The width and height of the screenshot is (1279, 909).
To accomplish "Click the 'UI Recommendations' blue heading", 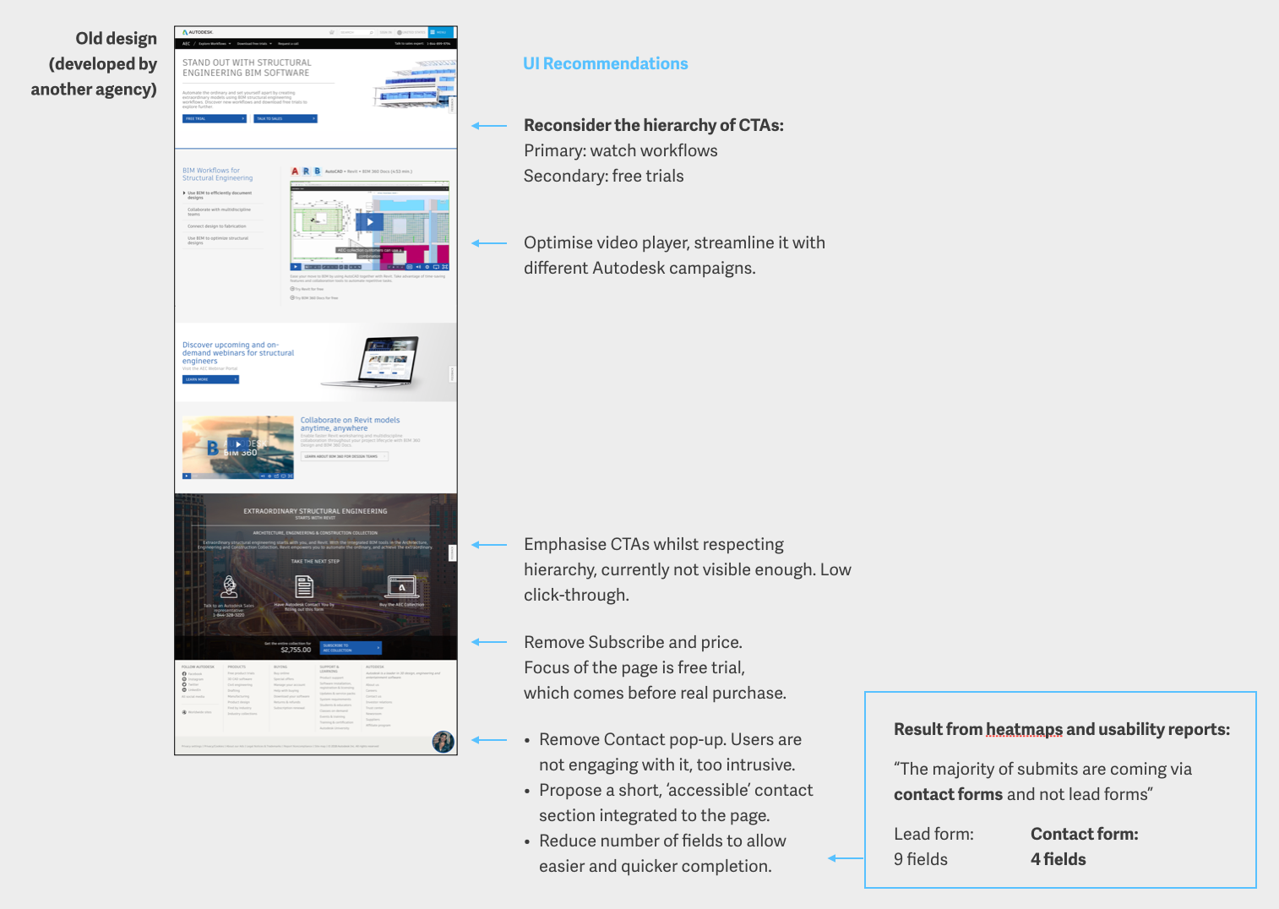I will click(605, 63).
